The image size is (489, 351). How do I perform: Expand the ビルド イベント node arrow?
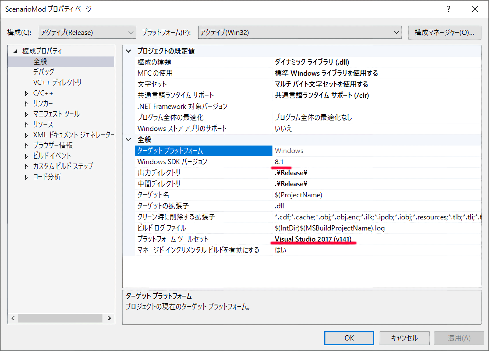[x=26, y=156]
